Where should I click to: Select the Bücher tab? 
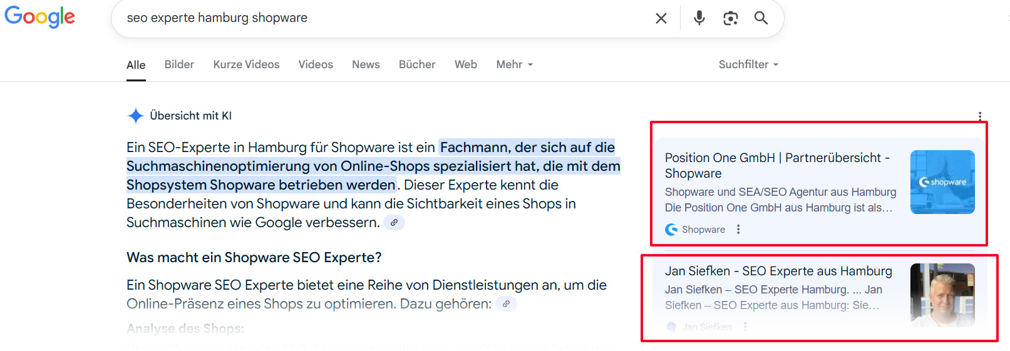[x=417, y=64]
